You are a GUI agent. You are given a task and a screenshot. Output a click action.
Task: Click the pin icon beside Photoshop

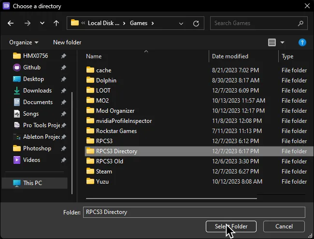click(x=64, y=148)
